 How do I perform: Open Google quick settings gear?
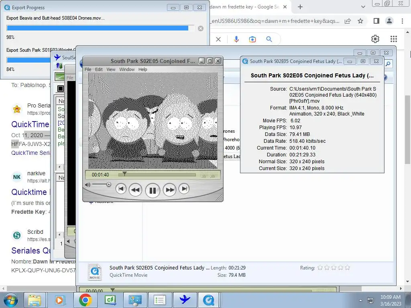tap(375, 39)
